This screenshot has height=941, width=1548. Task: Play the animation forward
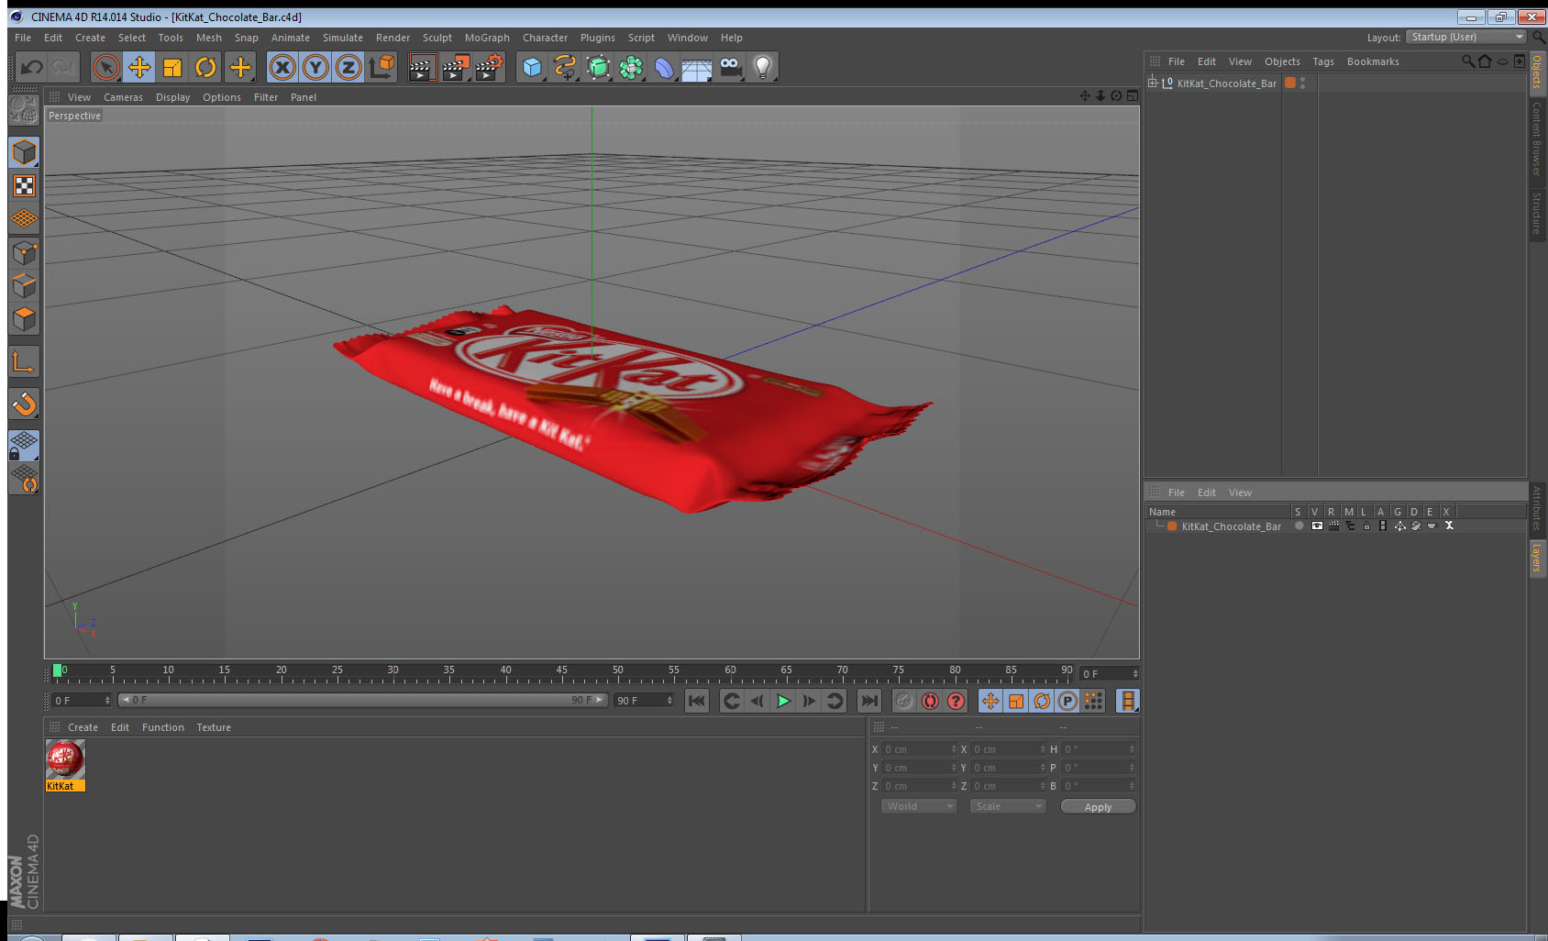point(783,701)
